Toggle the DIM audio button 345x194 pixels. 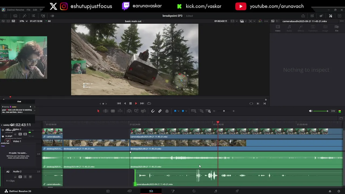pyautogui.click(x=333, y=111)
